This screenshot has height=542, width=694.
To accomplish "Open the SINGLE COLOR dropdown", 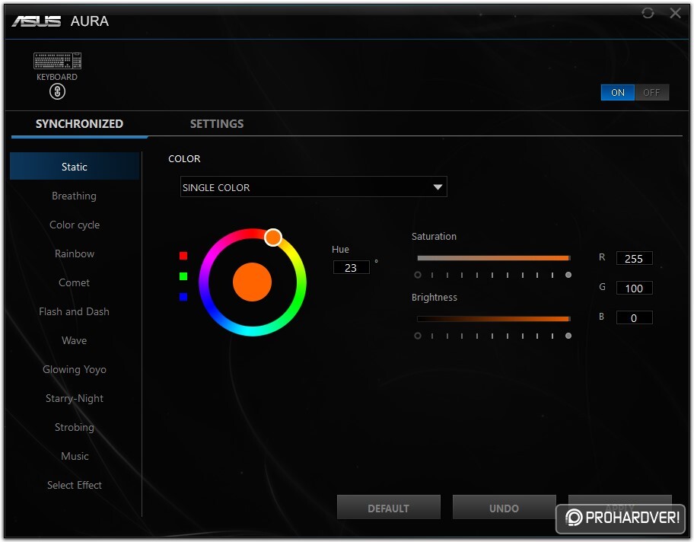I will click(314, 187).
